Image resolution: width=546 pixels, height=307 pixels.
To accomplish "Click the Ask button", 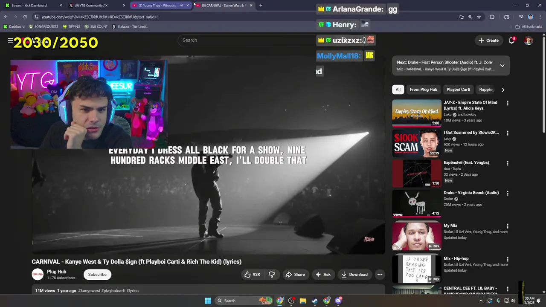I will click(323, 275).
